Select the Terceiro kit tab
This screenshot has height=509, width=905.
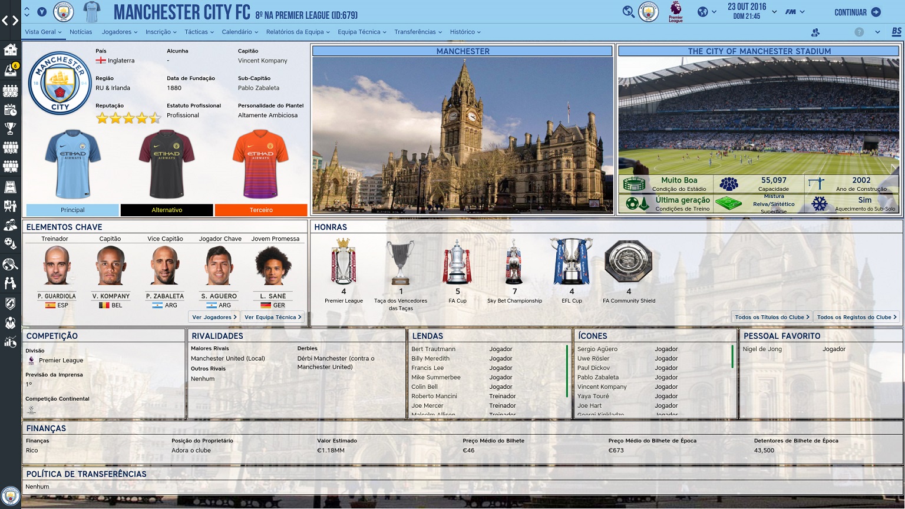click(261, 210)
